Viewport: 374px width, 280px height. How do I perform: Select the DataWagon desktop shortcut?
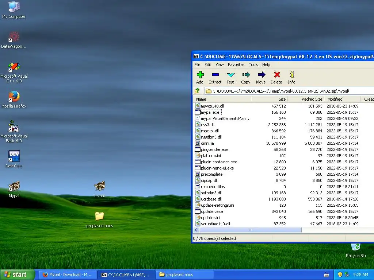[14, 40]
